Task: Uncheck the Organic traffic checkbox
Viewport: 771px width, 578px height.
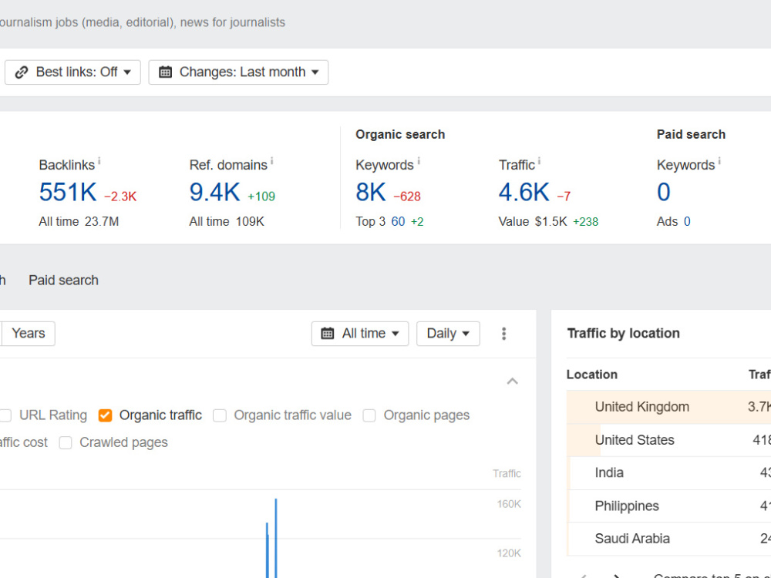Action: [105, 415]
